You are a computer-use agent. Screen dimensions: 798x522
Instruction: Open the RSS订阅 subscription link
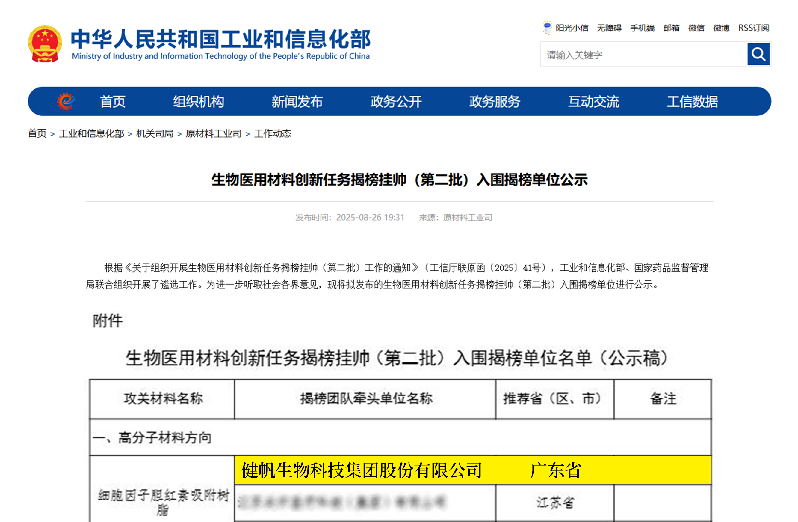tap(753, 28)
